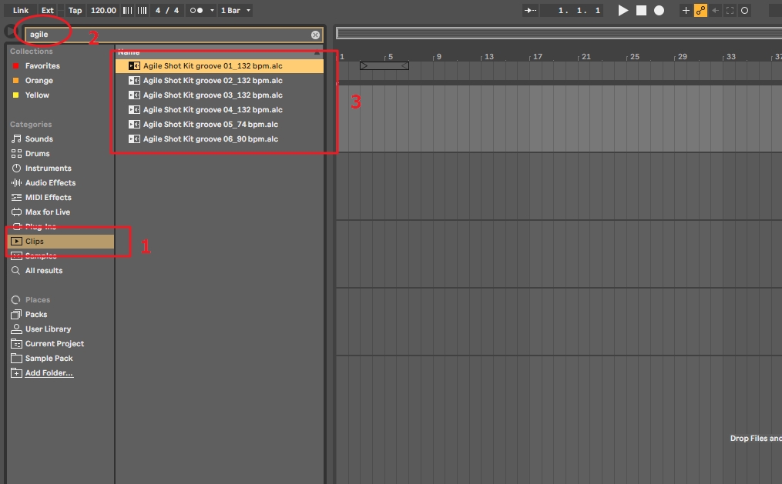This screenshot has height=484, width=782.
Task: Click the Sounds music note icon
Action: point(16,139)
